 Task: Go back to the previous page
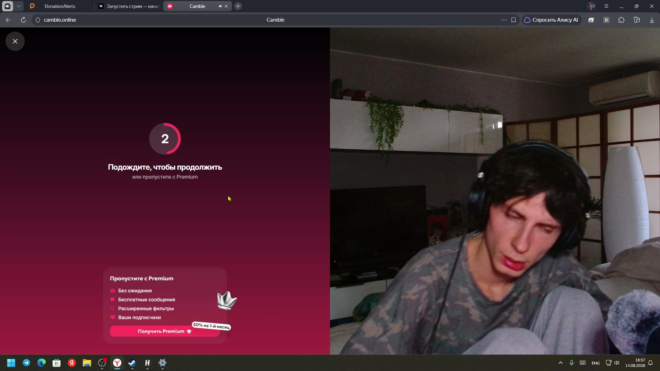point(8,20)
